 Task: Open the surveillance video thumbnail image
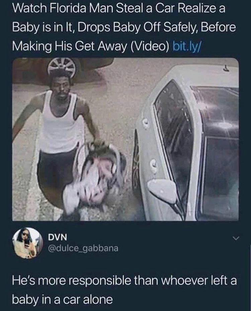click(x=125, y=139)
